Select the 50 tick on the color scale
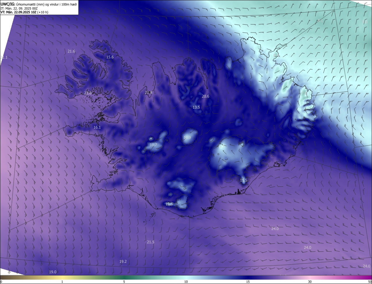Screen dimensions: 372x284 tap(370, 282)
